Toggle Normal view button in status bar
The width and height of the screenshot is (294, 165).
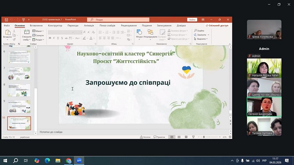(x=172, y=137)
